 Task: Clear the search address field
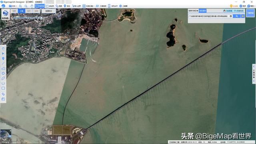(x=231, y=16)
